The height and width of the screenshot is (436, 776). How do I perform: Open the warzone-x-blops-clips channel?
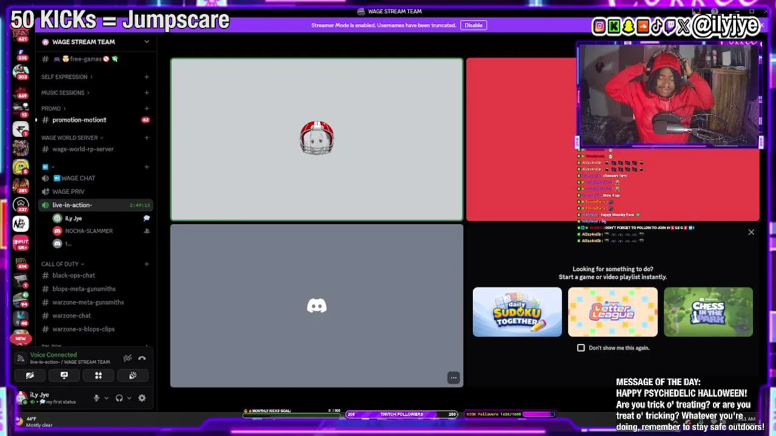[95, 329]
